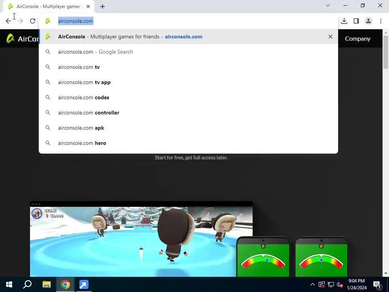Open Chrome three-dot menu

(x=381, y=21)
